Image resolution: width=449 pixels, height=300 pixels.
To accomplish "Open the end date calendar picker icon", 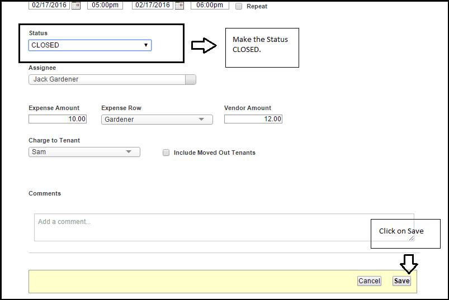I will tap(179, 5).
